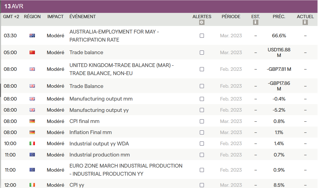318x188 pixels.
Task: Click the PÉRIODE column header
Action: pos(231,17)
